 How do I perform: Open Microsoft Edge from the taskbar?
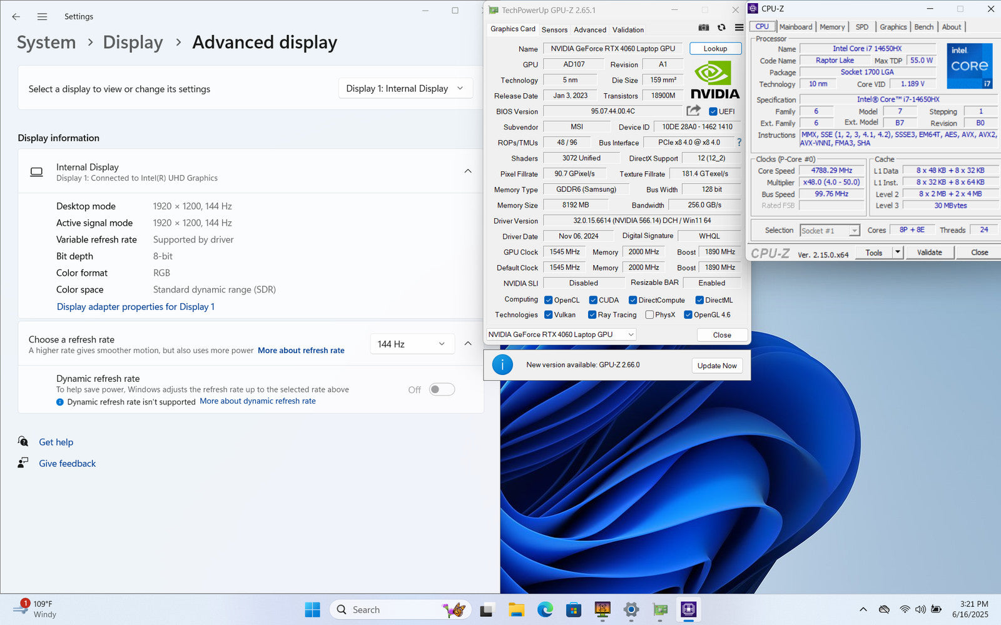pyautogui.click(x=545, y=609)
